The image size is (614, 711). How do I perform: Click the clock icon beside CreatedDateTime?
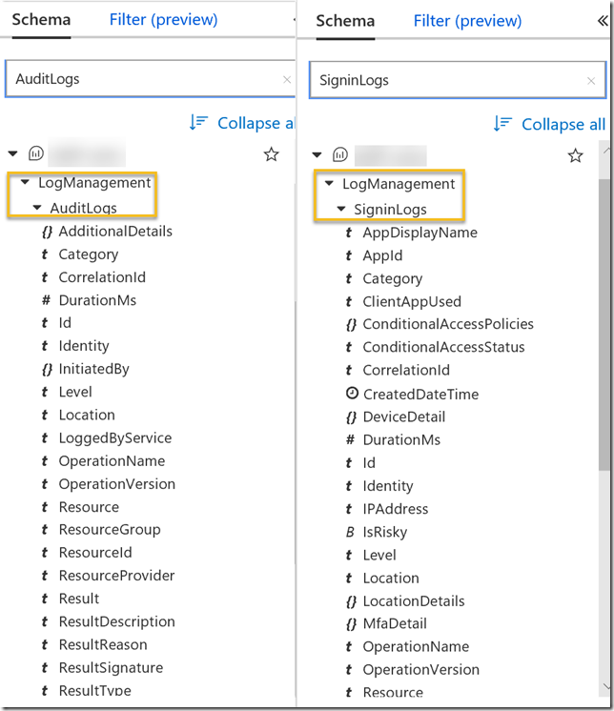(x=352, y=393)
